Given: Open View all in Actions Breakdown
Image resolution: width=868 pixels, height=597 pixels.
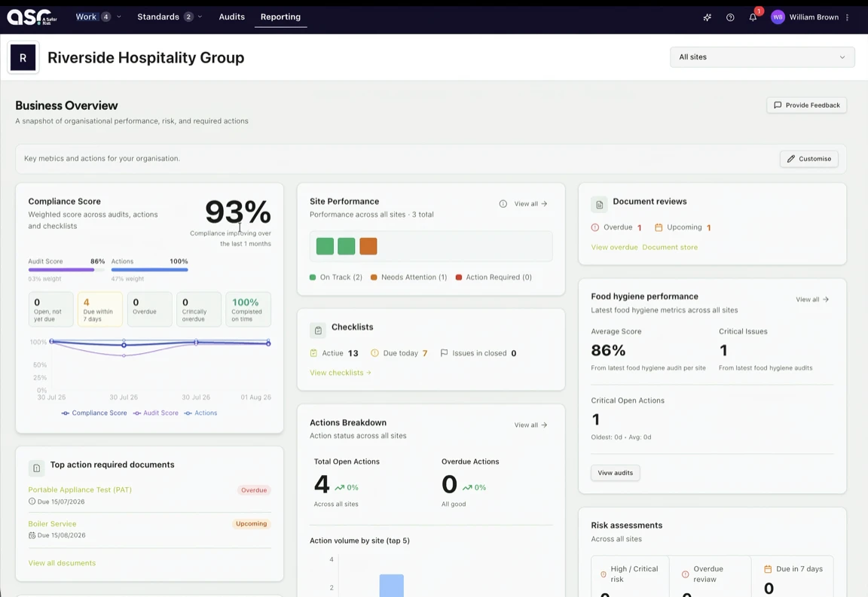Looking at the screenshot, I should pyautogui.click(x=530, y=425).
